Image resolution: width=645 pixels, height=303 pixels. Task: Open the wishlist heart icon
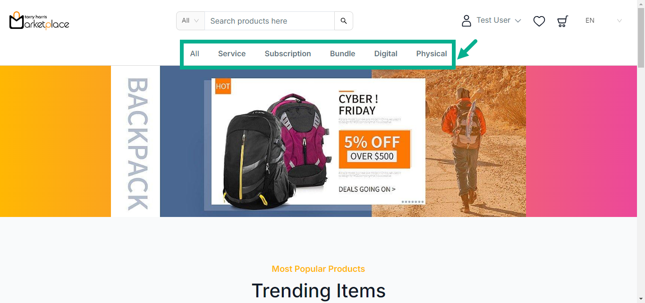[x=539, y=21]
